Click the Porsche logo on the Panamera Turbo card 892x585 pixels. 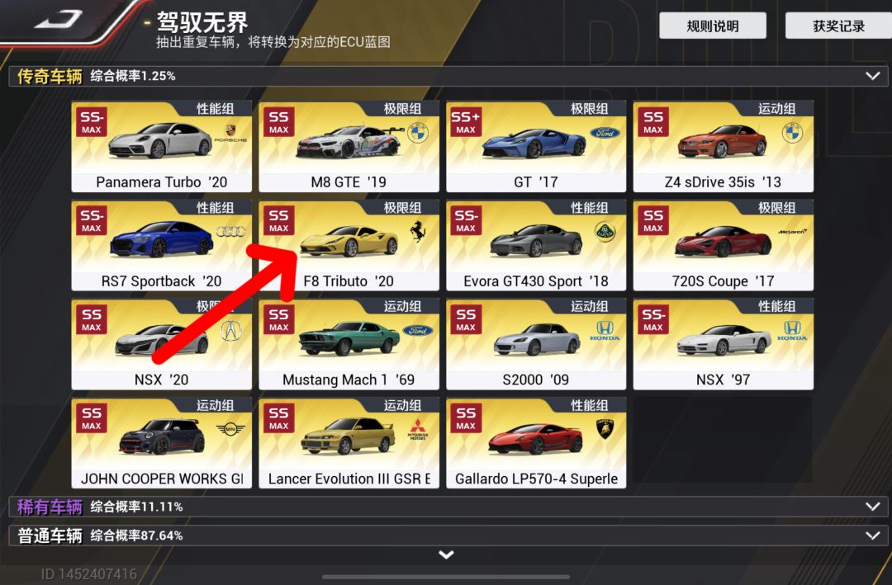[x=230, y=134]
